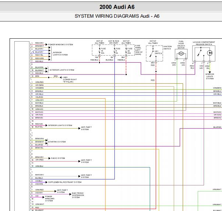222x211 pixels.
Task: Click 'POWER WINDOWS SYSTEM' beside the RED/GRY wire
Action: 61,45
